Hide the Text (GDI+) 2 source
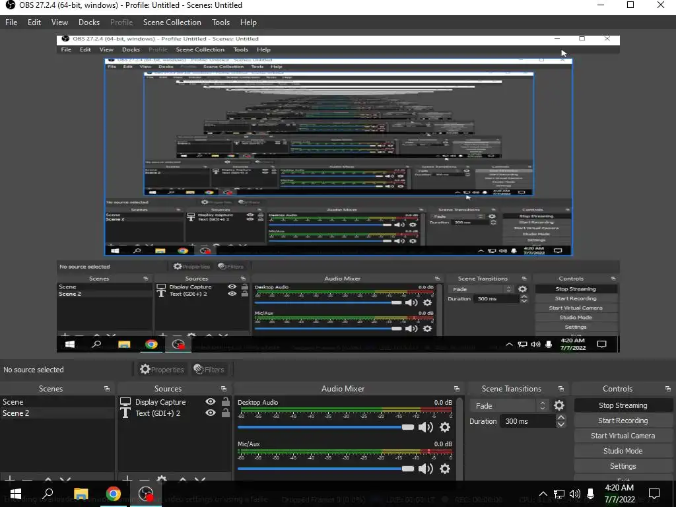The height and width of the screenshot is (507, 676). (211, 413)
